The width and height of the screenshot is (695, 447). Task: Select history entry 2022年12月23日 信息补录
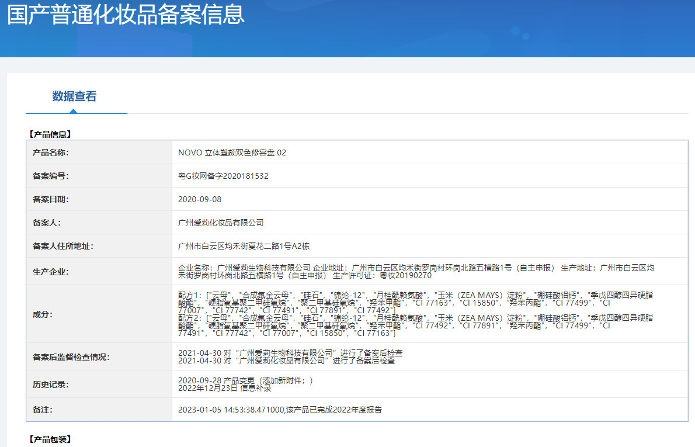225,388
